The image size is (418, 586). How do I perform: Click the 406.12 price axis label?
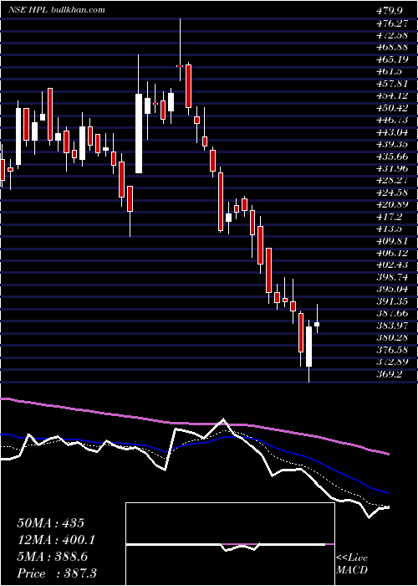click(392, 253)
